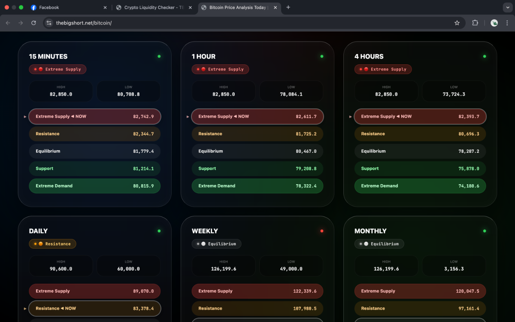Click the address bar URL thebigshort.net/bitcoin/
Image resolution: width=515 pixels, height=322 pixels.
tap(84, 23)
